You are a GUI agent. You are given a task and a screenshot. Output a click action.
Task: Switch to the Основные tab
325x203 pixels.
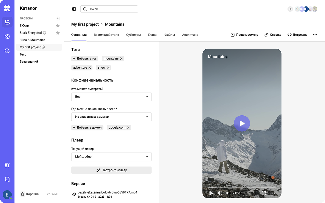tap(79, 35)
